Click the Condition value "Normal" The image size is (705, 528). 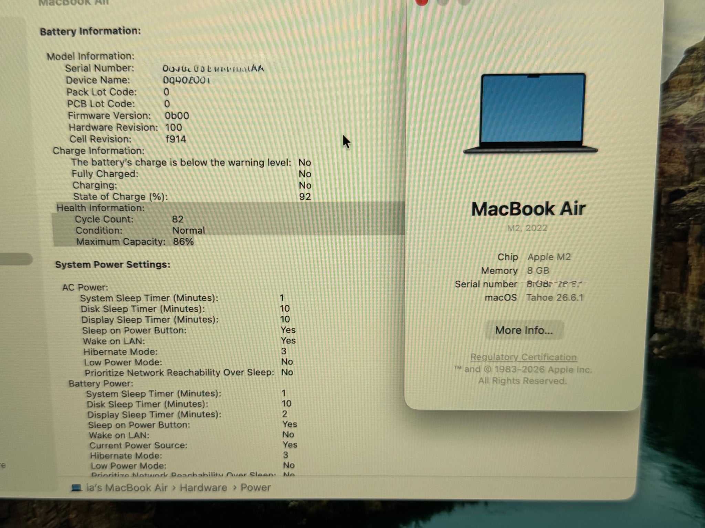pos(189,230)
